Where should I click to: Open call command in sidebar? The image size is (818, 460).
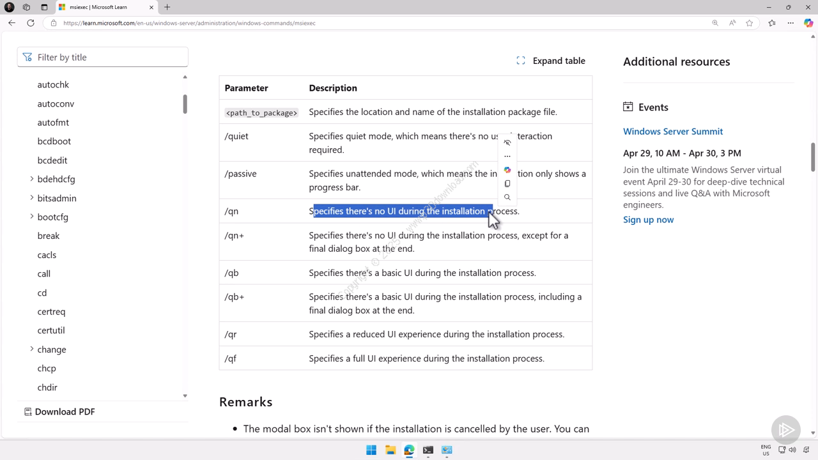point(43,273)
